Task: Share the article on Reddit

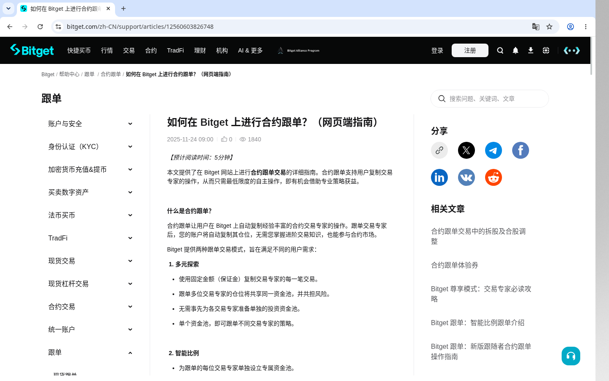Action: [494, 177]
